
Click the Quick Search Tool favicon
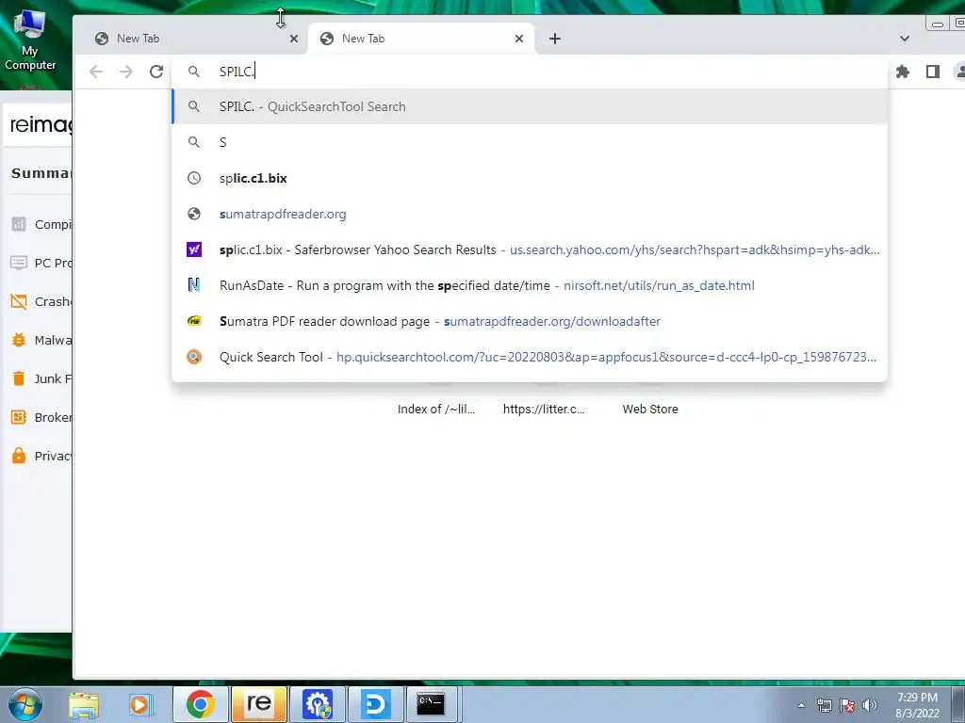click(x=194, y=357)
